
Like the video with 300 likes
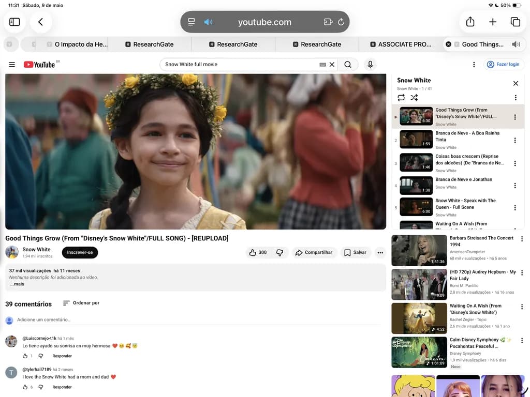[x=258, y=252]
